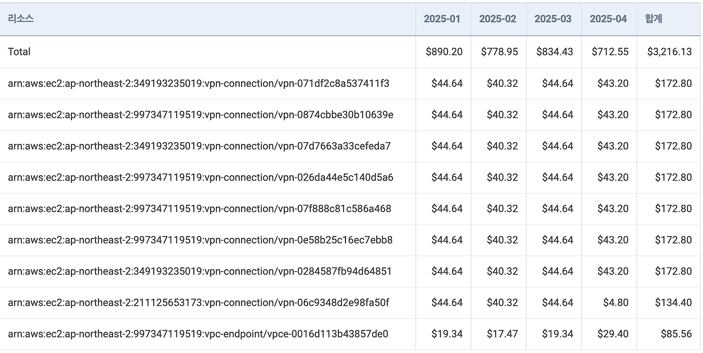The image size is (703, 353).
Task: Click the 합계 column header
Action: (654, 19)
